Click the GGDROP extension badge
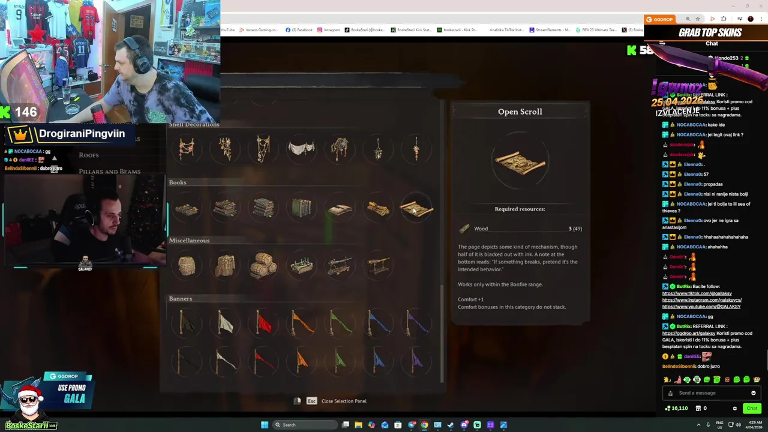The height and width of the screenshot is (432, 768). 659,19
